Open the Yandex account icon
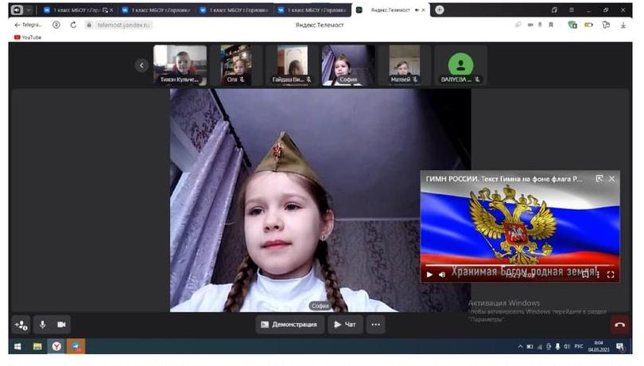The image size is (644, 366). coord(56,25)
